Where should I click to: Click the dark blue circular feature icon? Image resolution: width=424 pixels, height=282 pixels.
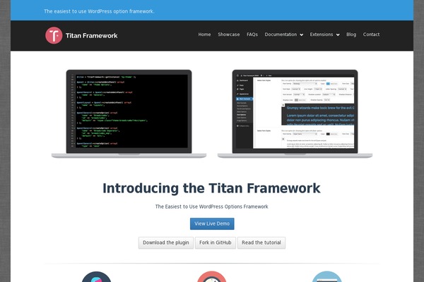(x=97, y=277)
